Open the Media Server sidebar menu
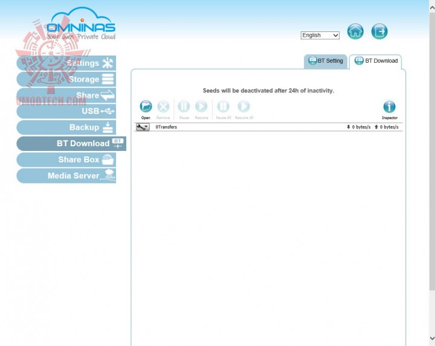This screenshot has width=435, height=346. (x=66, y=176)
